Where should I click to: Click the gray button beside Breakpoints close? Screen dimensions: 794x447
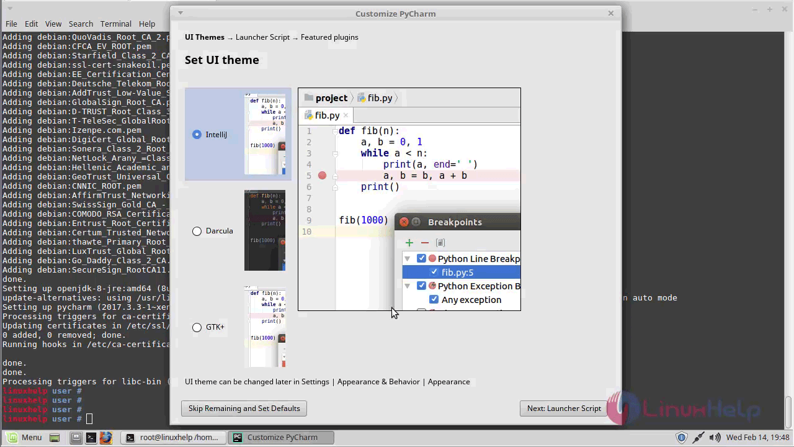point(416,222)
